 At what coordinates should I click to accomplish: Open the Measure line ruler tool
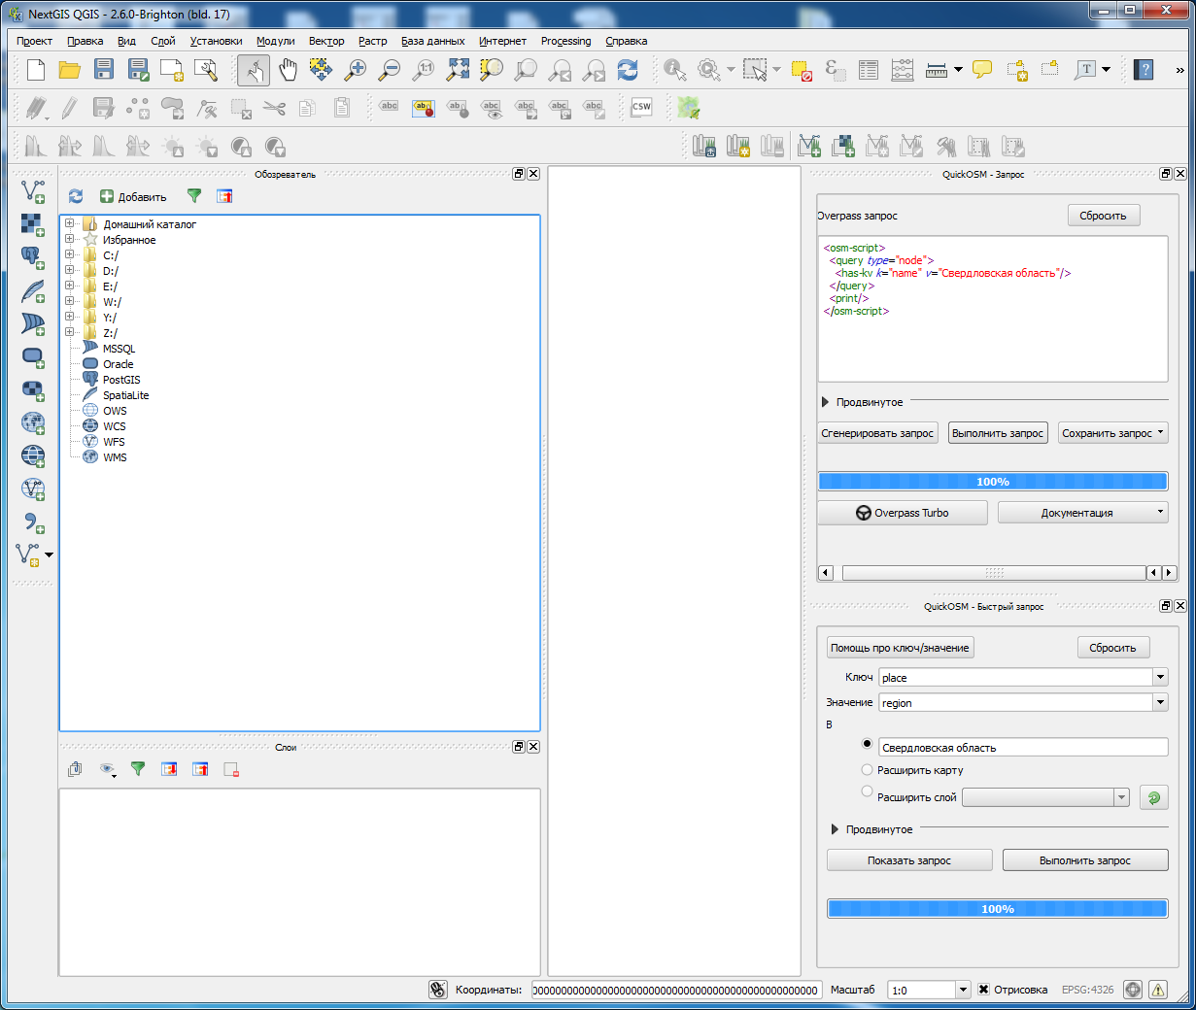pos(937,69)
